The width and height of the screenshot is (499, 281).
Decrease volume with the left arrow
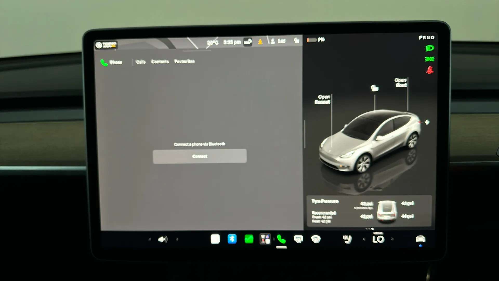(150, 239)
